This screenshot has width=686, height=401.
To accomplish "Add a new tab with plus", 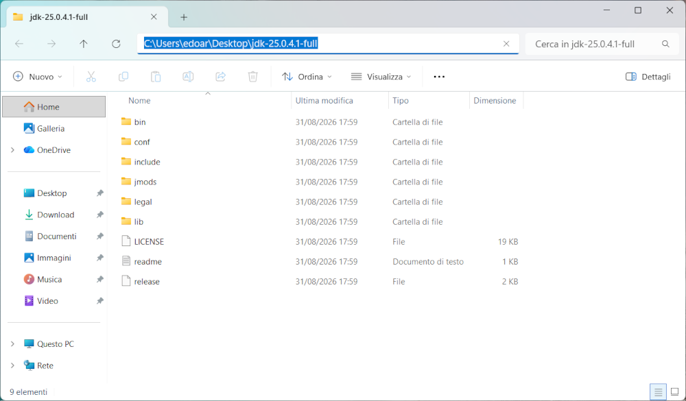I will (x=184, y=17).
